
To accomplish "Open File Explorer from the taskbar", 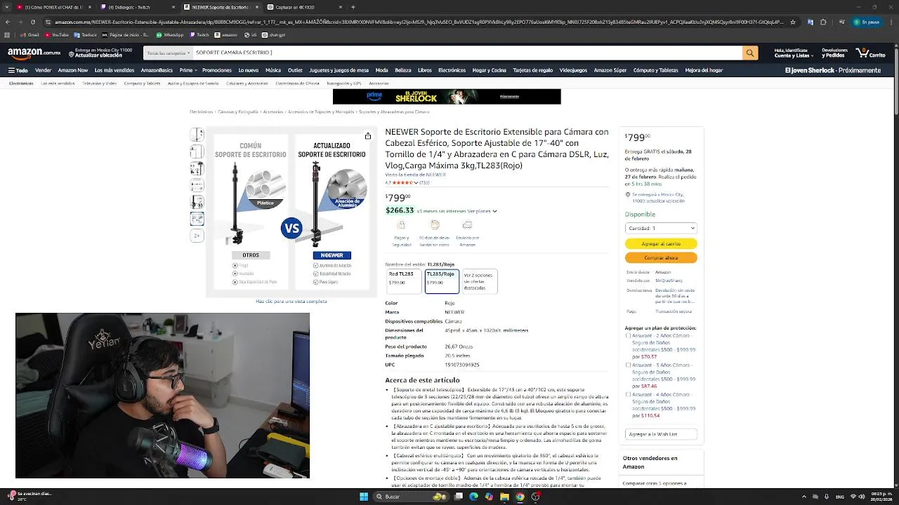I will click(x=504, y=497).
